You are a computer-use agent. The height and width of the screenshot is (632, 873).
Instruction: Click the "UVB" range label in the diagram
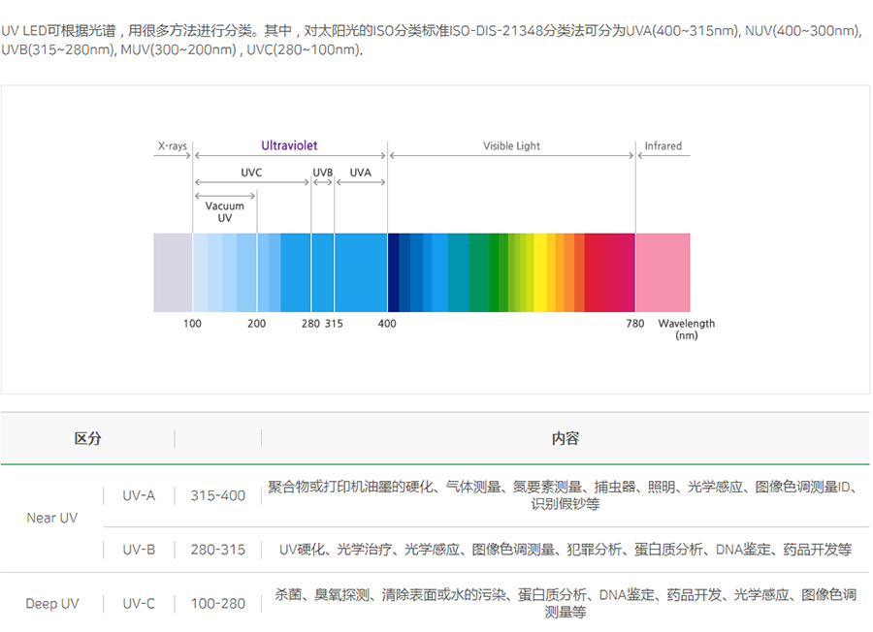point(322,173)
